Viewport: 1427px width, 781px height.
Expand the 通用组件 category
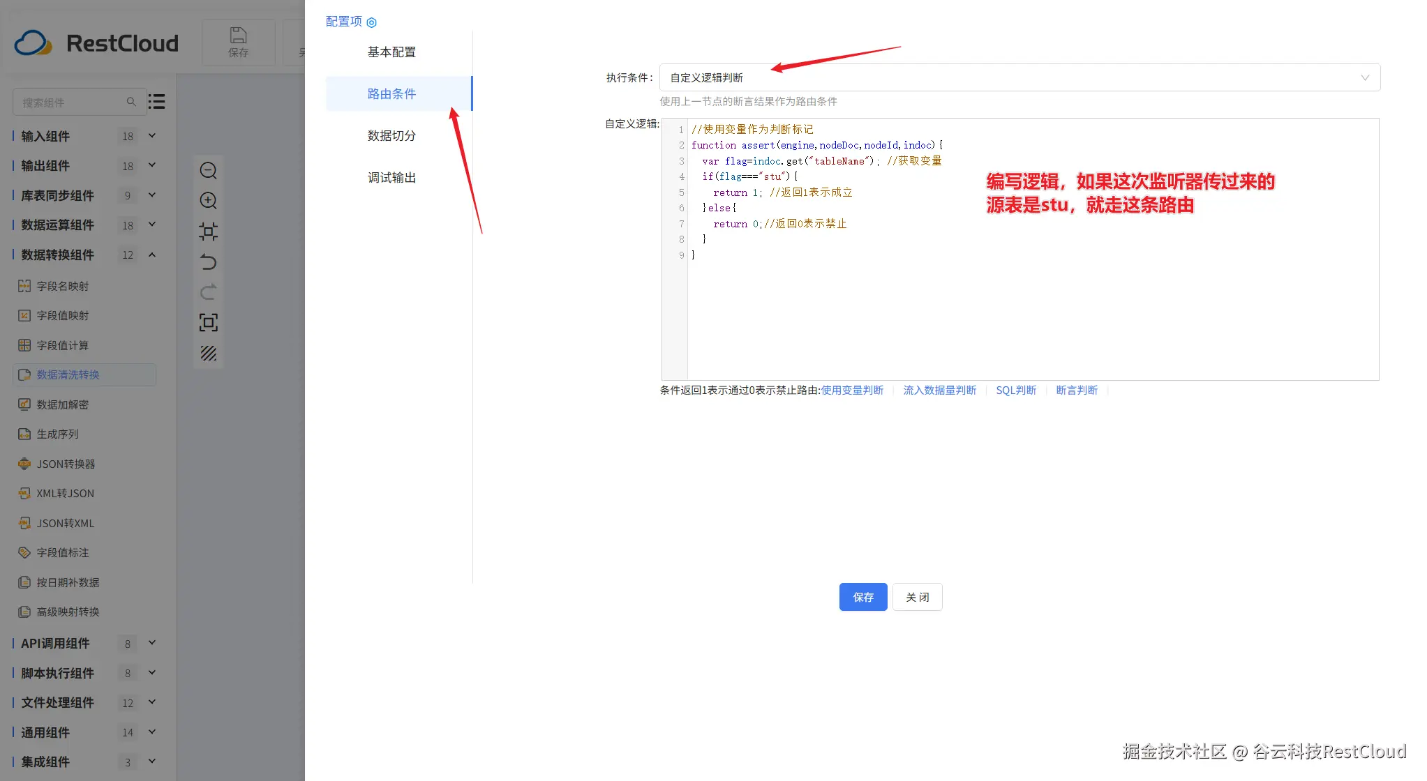click(x=152, y=732)
